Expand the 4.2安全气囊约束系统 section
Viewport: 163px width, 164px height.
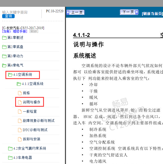coord(30,149)
